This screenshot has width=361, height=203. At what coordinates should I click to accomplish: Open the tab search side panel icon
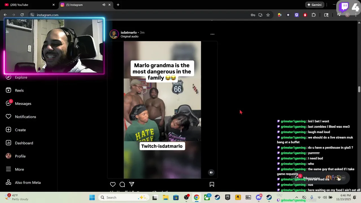[x=326, y=15]
